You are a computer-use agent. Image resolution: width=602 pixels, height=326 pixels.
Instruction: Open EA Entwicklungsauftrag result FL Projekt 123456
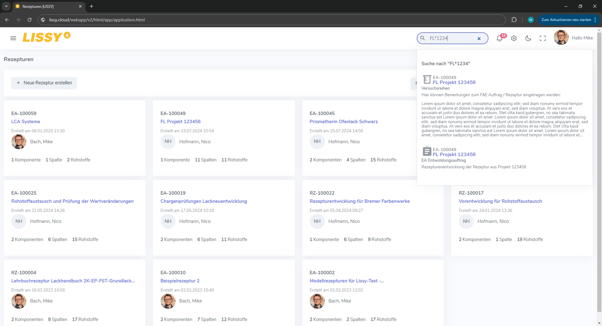[454, 155]
